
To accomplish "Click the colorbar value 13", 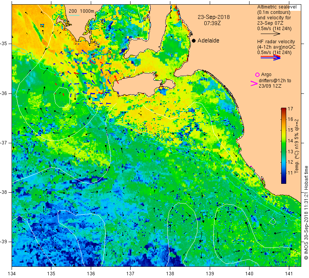I will 290,152.
